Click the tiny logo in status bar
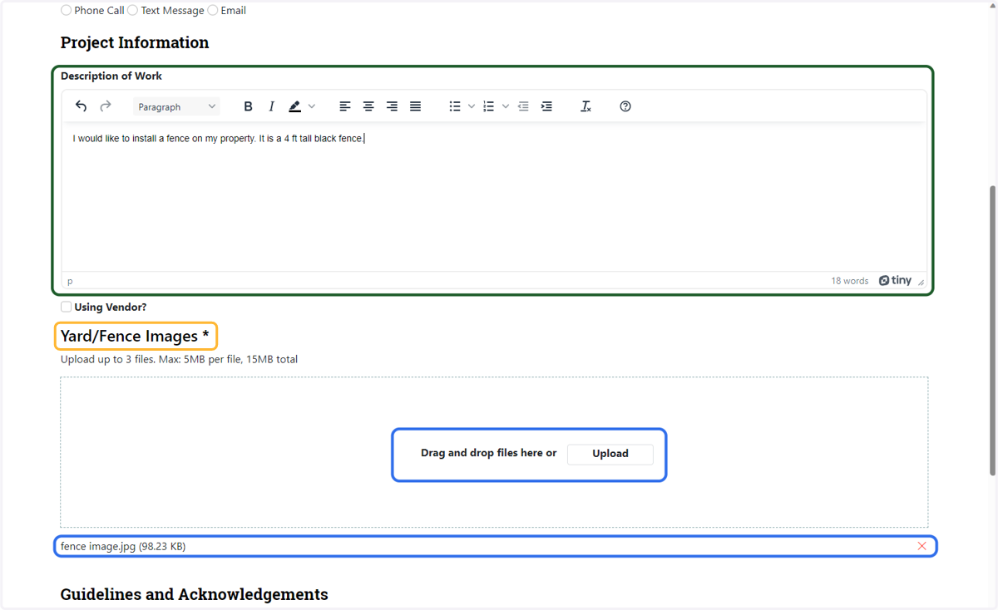Screen dimensions: 998x610 pyautogui.click(x=896, y=281)
